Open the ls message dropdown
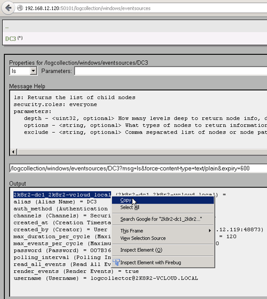 click(23, 71)
